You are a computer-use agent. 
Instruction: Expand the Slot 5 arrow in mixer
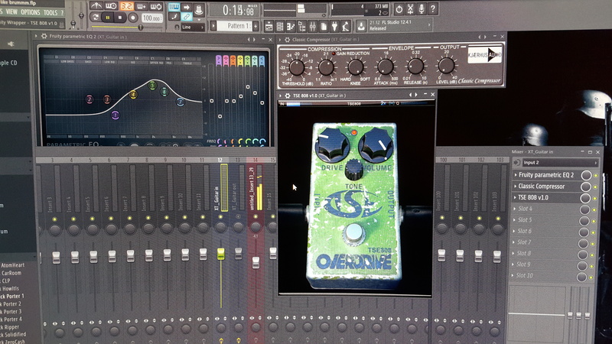pos(514,219)
